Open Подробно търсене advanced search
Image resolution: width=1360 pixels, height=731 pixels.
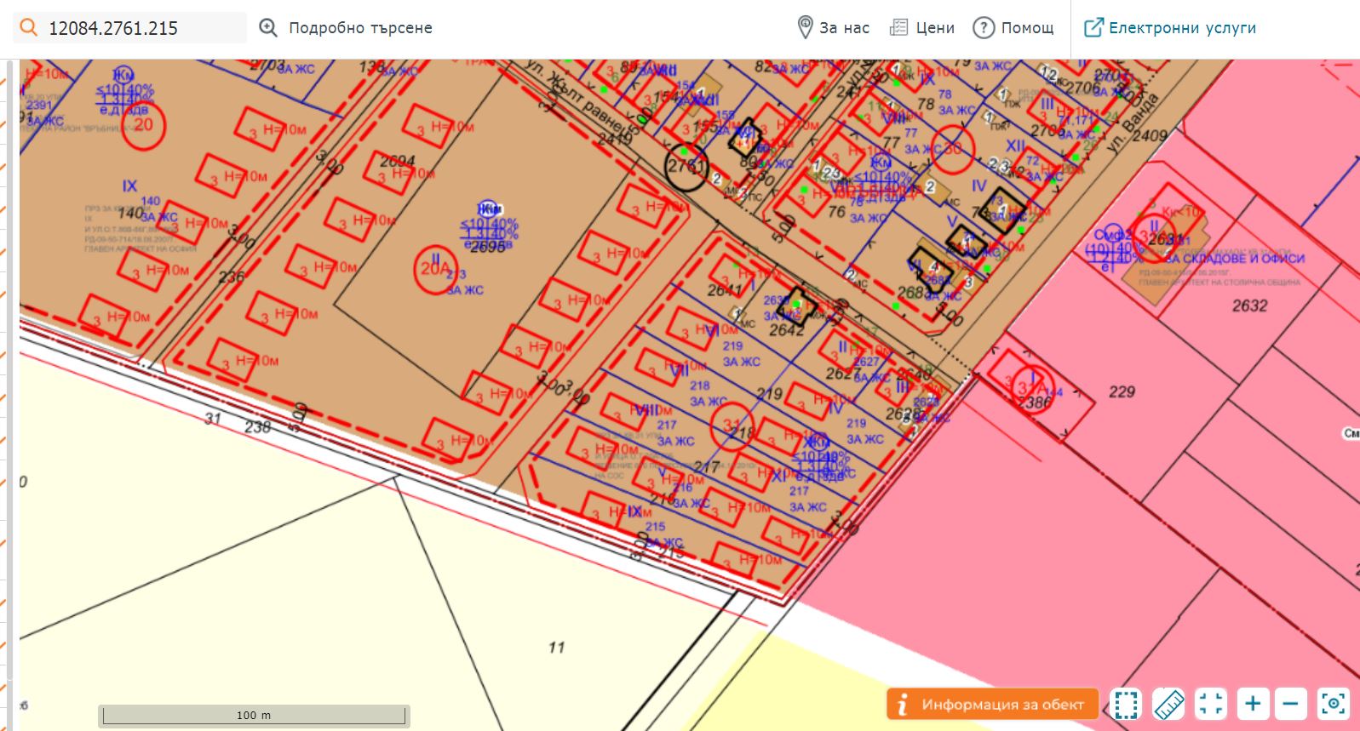point(346,28)
